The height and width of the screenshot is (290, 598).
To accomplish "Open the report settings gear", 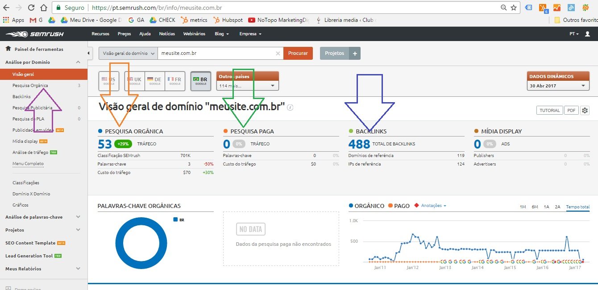I will (x=585, y=110).
